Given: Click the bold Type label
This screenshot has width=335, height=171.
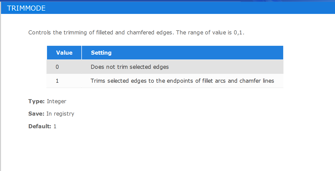Looking at the screenshot, I should pos(37,101).
